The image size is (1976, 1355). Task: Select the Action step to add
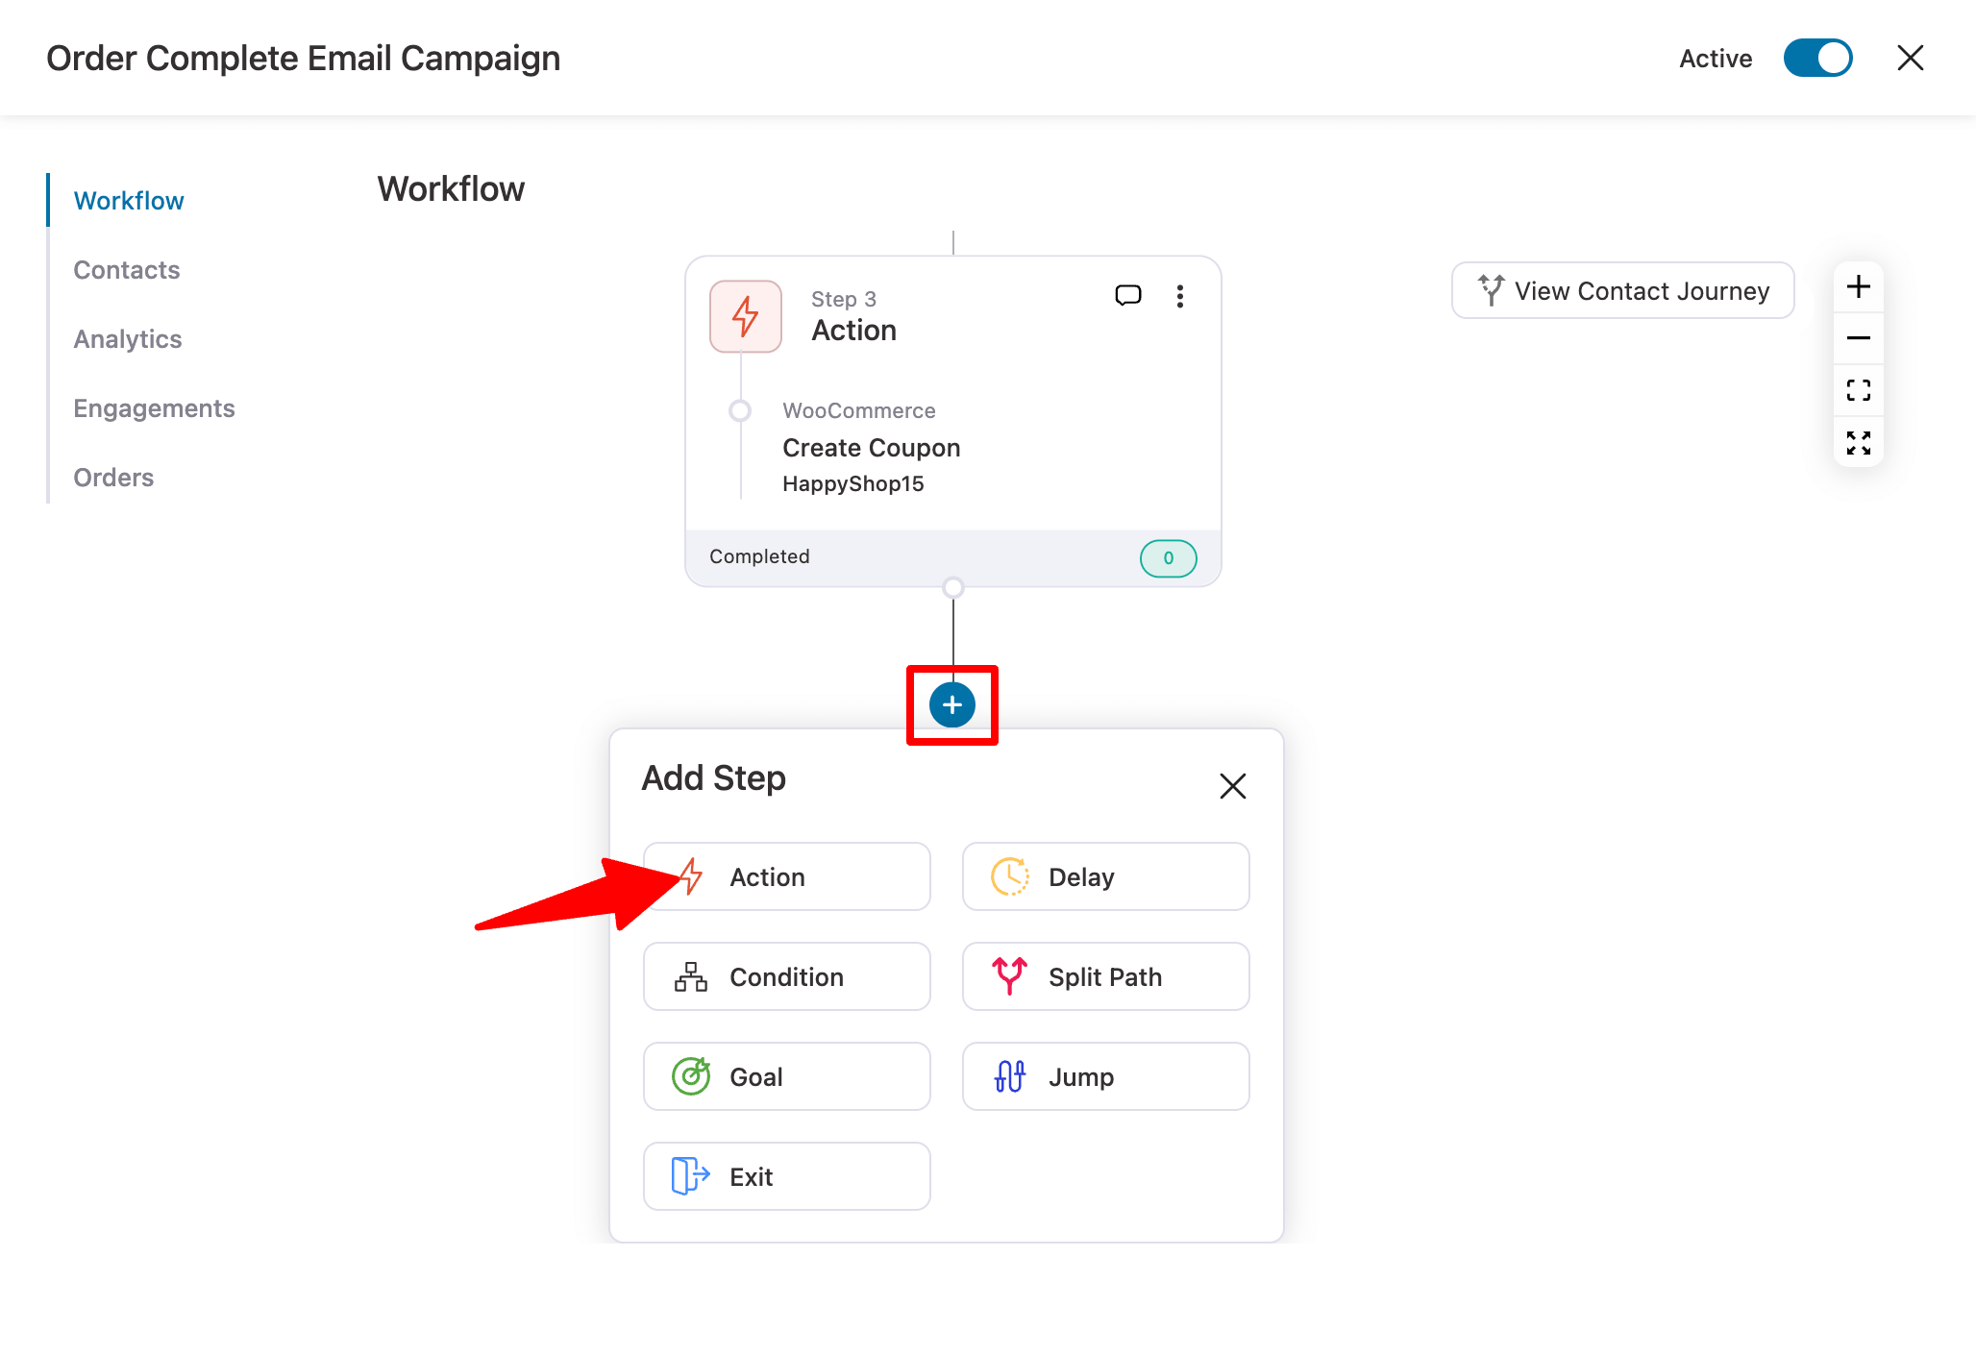pos(787,876)
